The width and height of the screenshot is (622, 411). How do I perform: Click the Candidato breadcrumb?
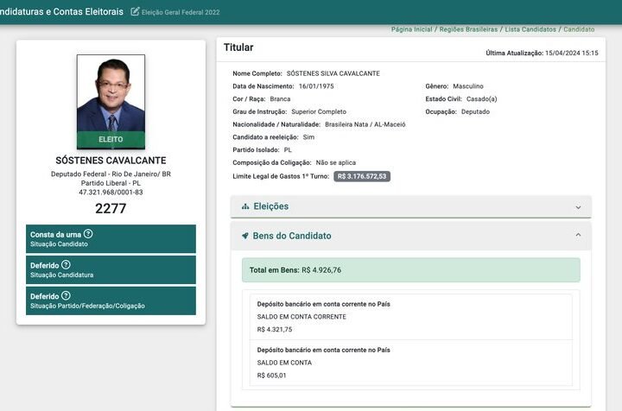(579, 29)
